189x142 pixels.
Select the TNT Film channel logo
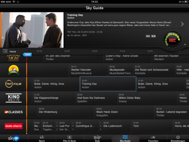13,84
